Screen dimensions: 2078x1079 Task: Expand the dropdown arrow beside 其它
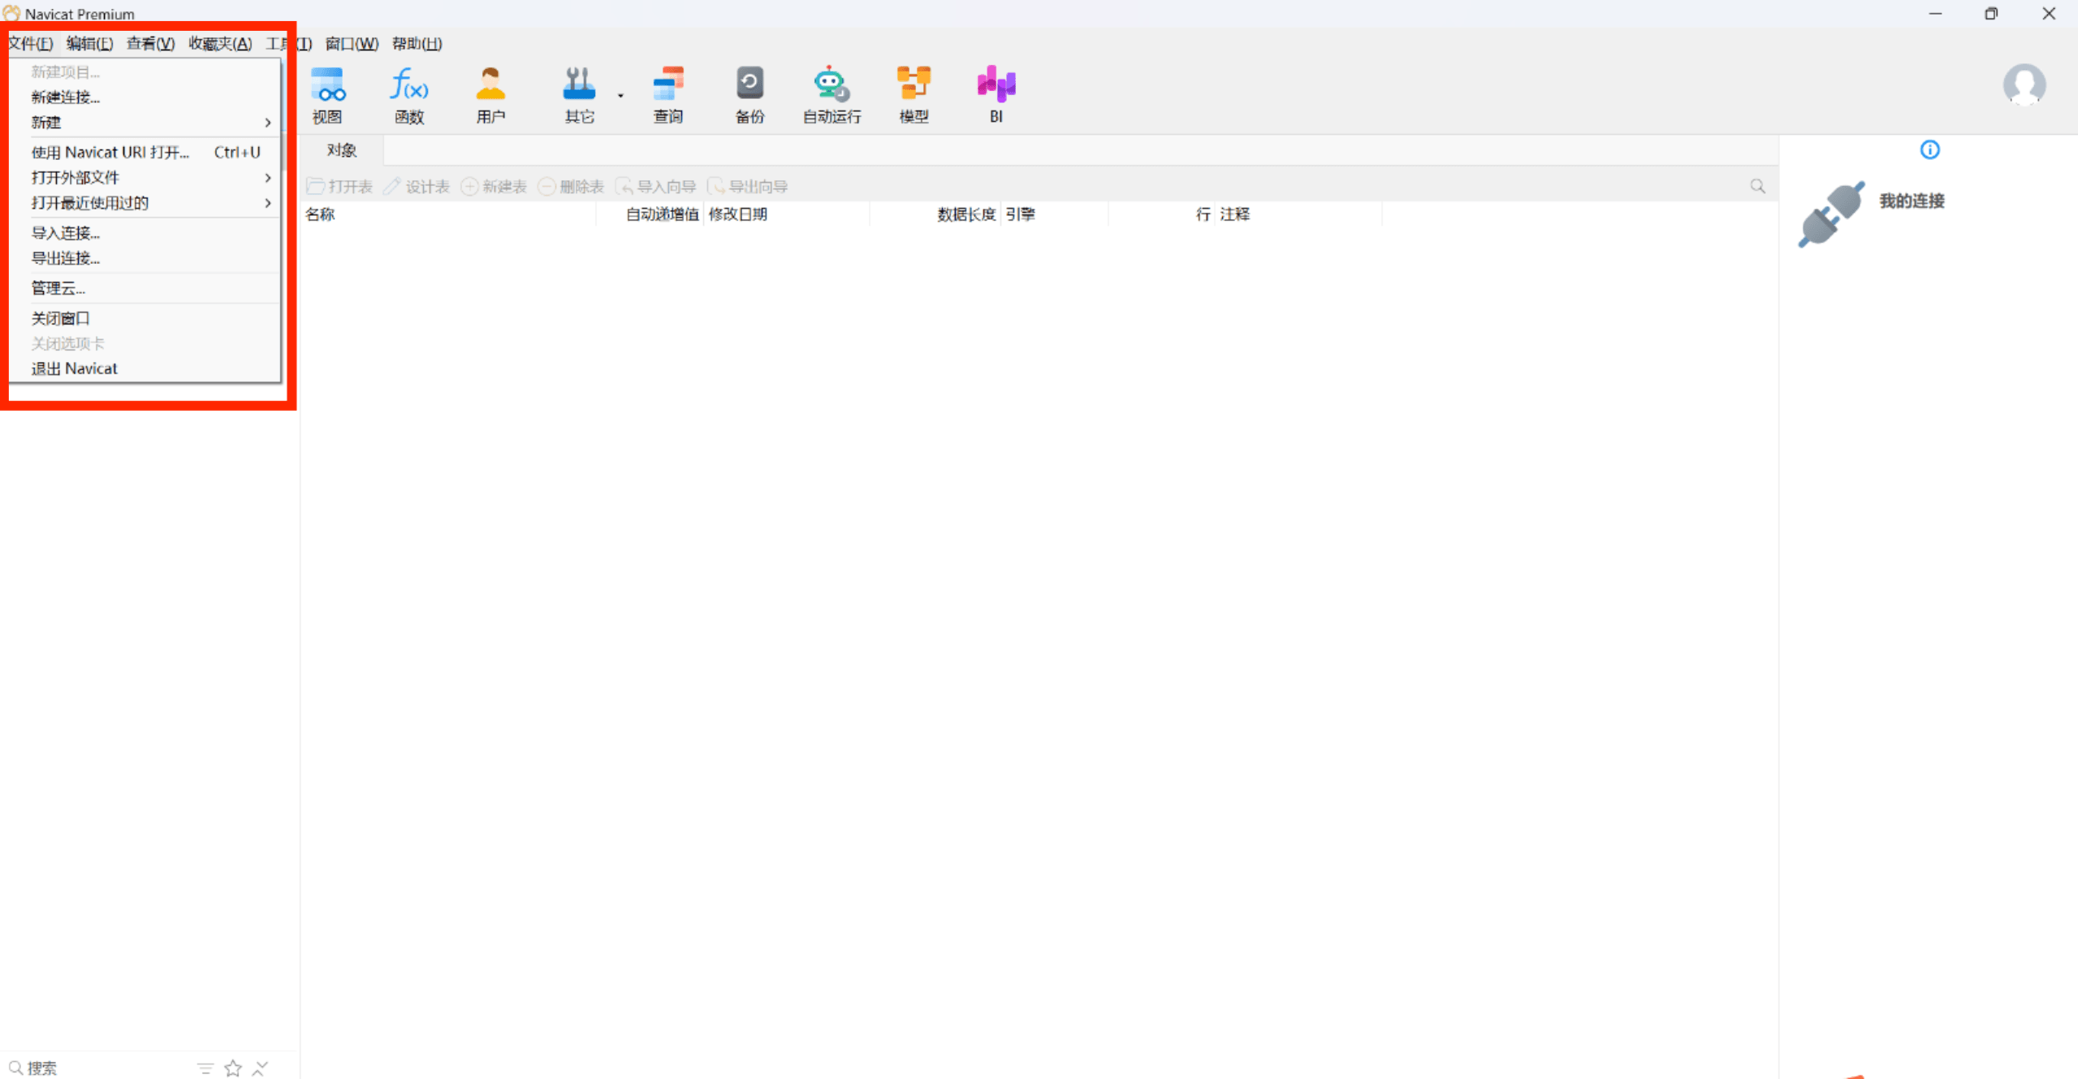[x=620, y=96]
